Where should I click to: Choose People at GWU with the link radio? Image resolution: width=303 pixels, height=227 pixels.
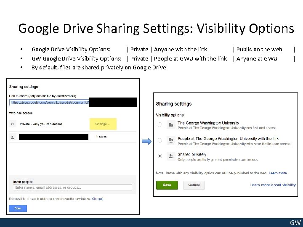point(160,140)
